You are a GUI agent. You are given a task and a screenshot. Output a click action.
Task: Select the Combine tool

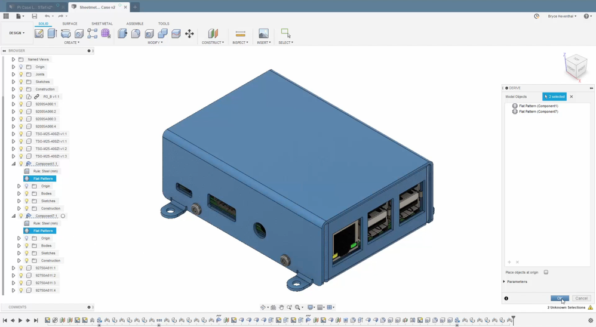pyautogui.click(x=162, y=33)
